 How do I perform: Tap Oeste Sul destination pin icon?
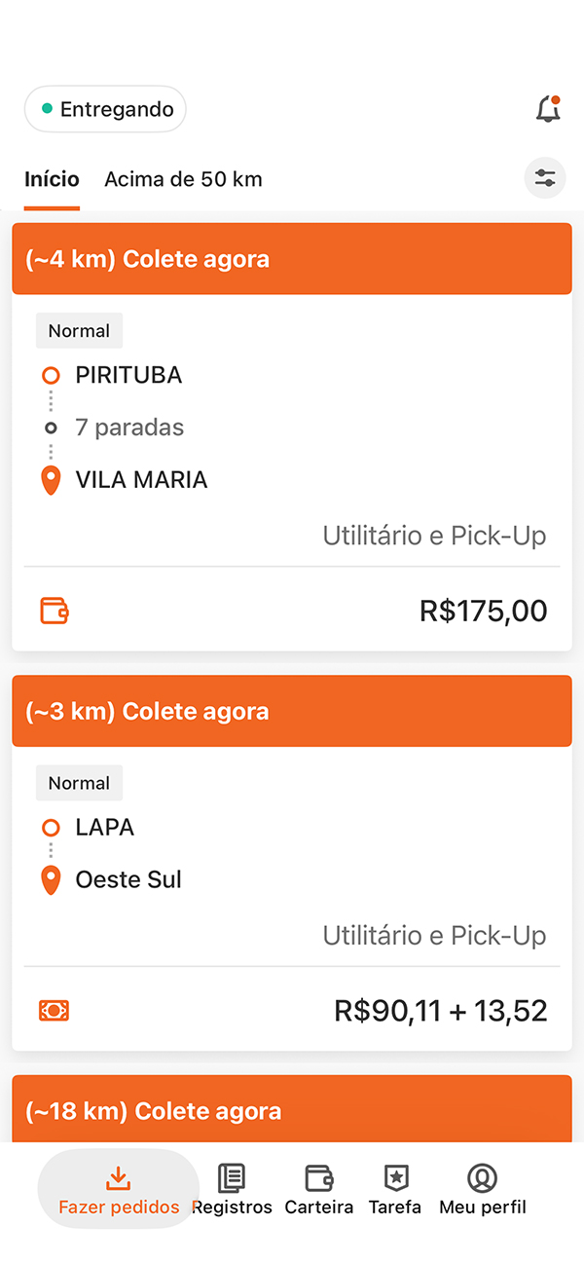click(52, 880)
